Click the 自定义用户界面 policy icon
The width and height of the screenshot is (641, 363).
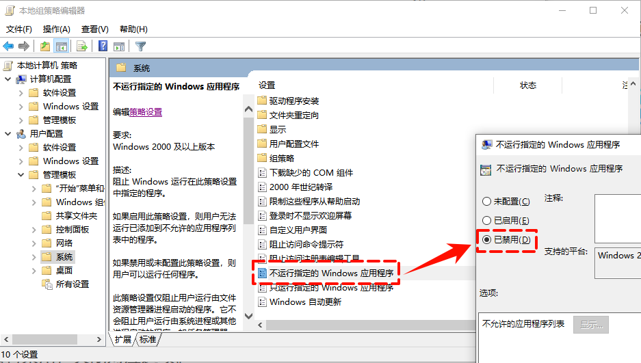click(263, 230)
